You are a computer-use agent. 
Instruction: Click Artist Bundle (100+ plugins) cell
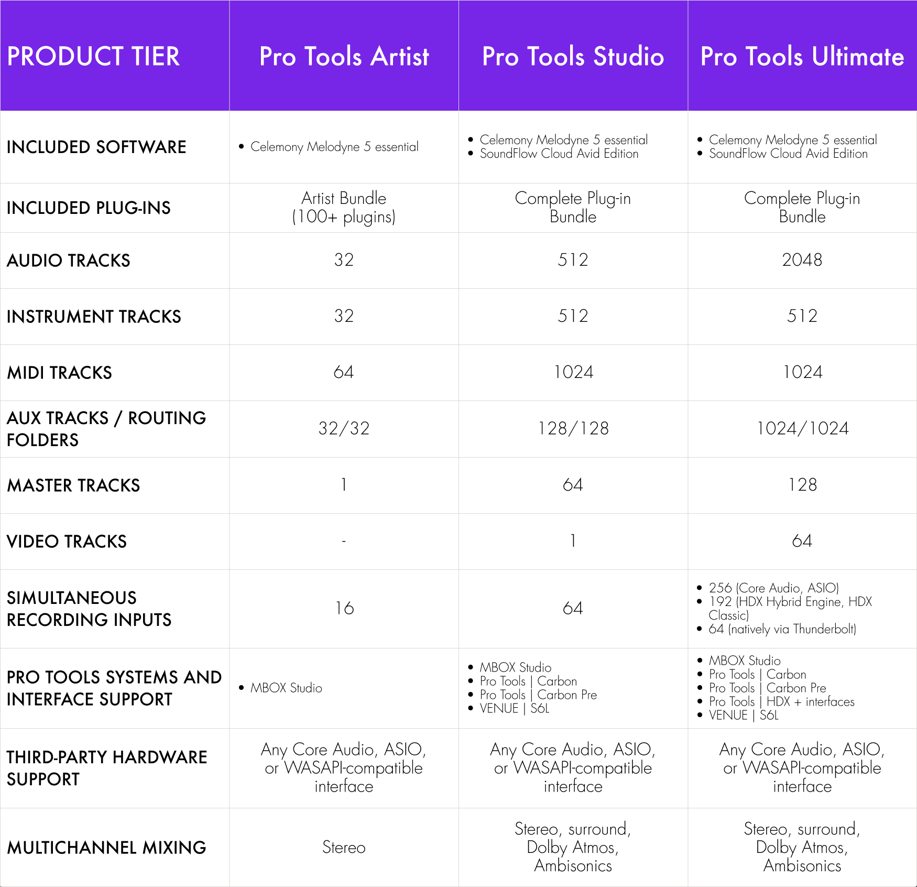click(344, 208)
